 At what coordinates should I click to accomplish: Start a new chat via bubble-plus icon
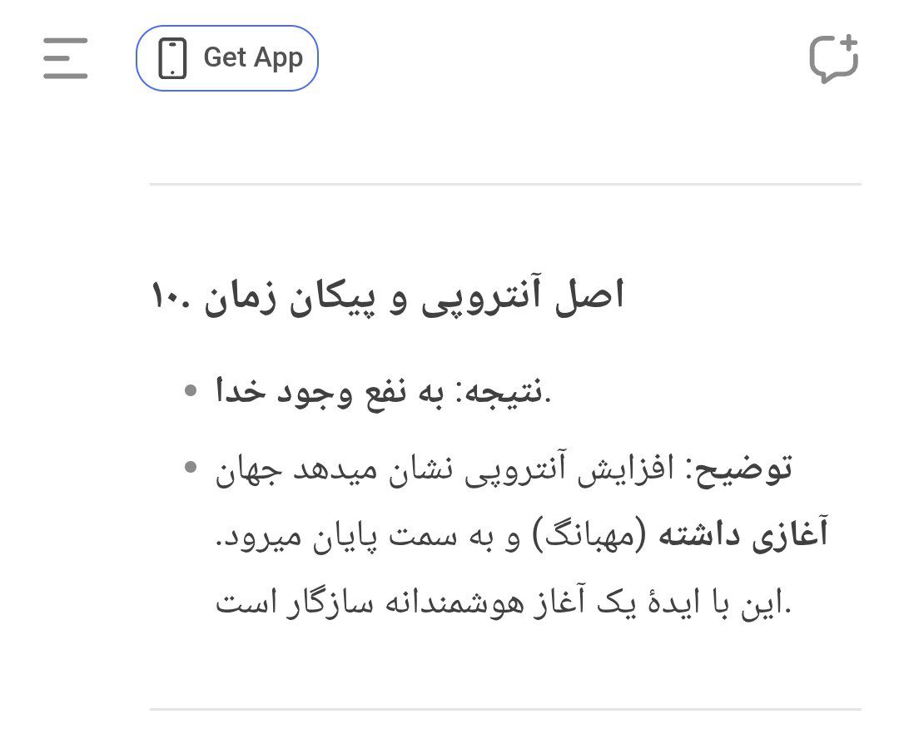coord(833,58)
